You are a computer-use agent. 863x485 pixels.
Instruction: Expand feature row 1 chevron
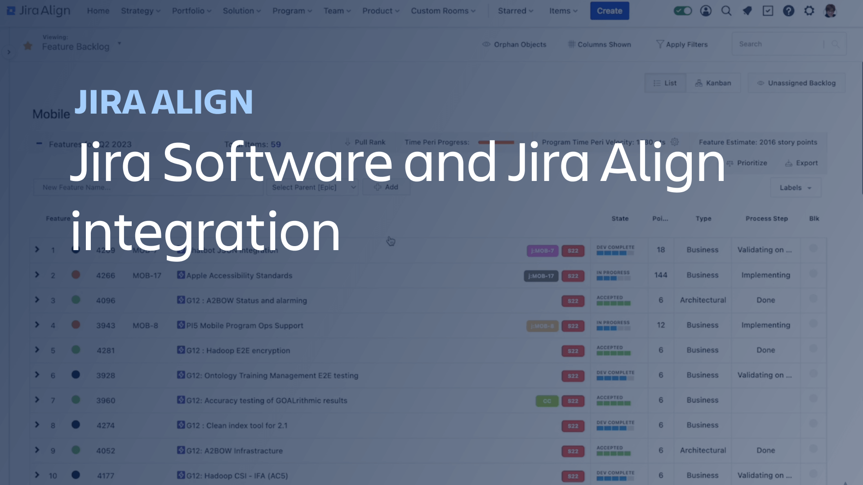tap(37, 249)
